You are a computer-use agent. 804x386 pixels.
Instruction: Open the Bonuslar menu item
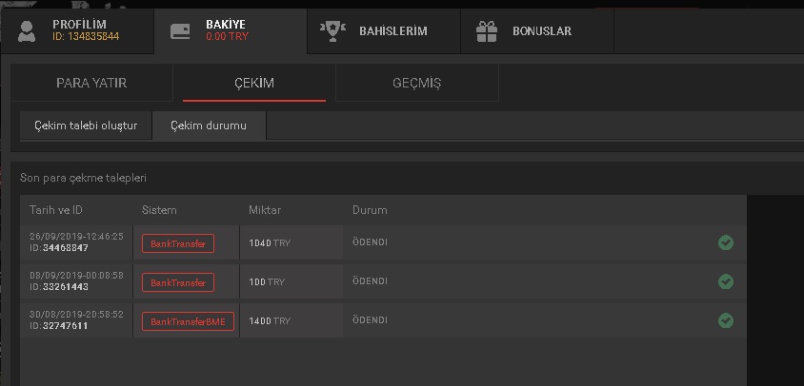[543, 30]
